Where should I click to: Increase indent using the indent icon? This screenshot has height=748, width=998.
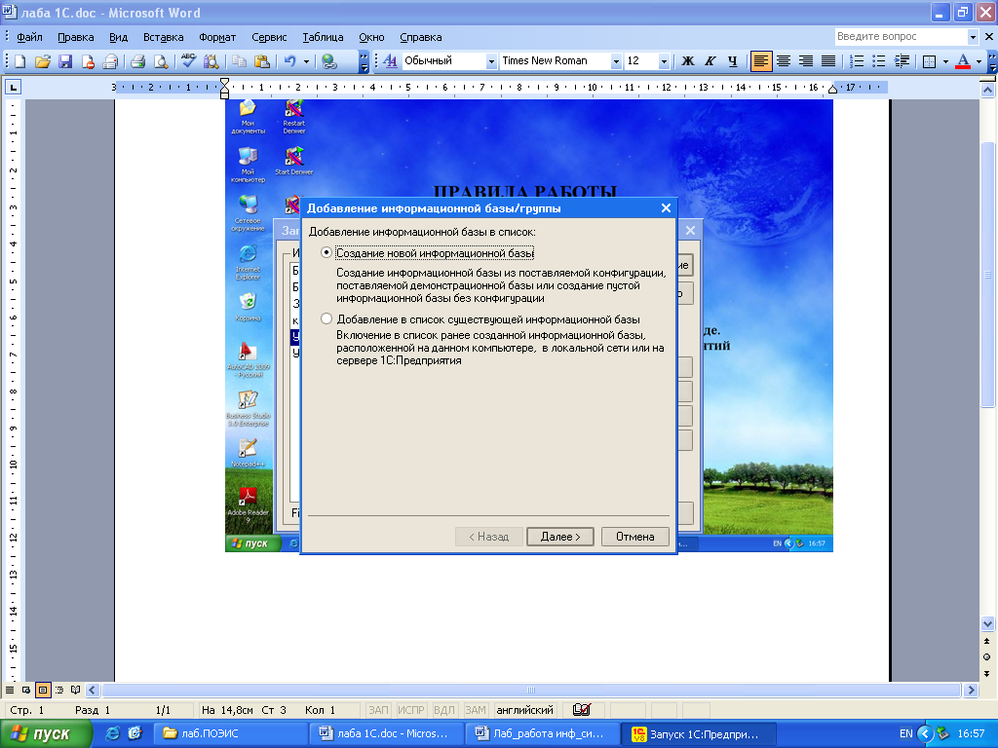tap(902, 61)
